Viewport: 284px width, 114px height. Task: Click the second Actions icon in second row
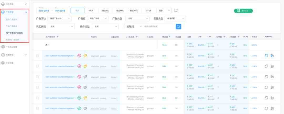pyautogui.click(x=272, y=66)
